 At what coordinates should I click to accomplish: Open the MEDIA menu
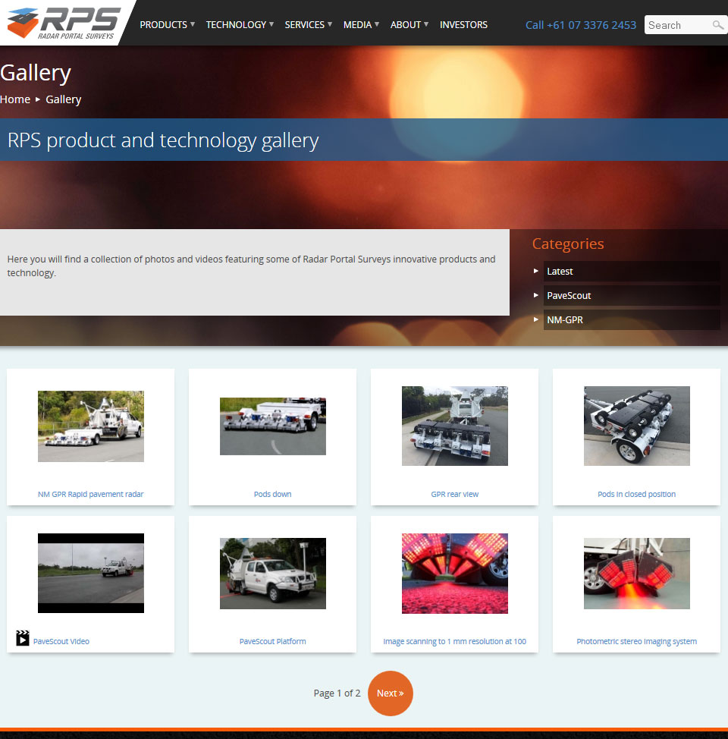358,25
